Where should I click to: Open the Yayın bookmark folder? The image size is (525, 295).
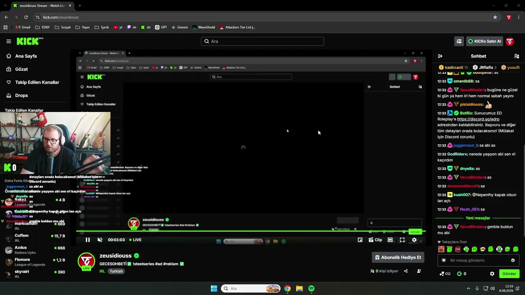tap(82, 27)
